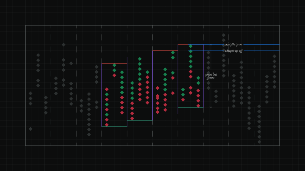Click the topmost gray diamond in the rightmost column

274,56
